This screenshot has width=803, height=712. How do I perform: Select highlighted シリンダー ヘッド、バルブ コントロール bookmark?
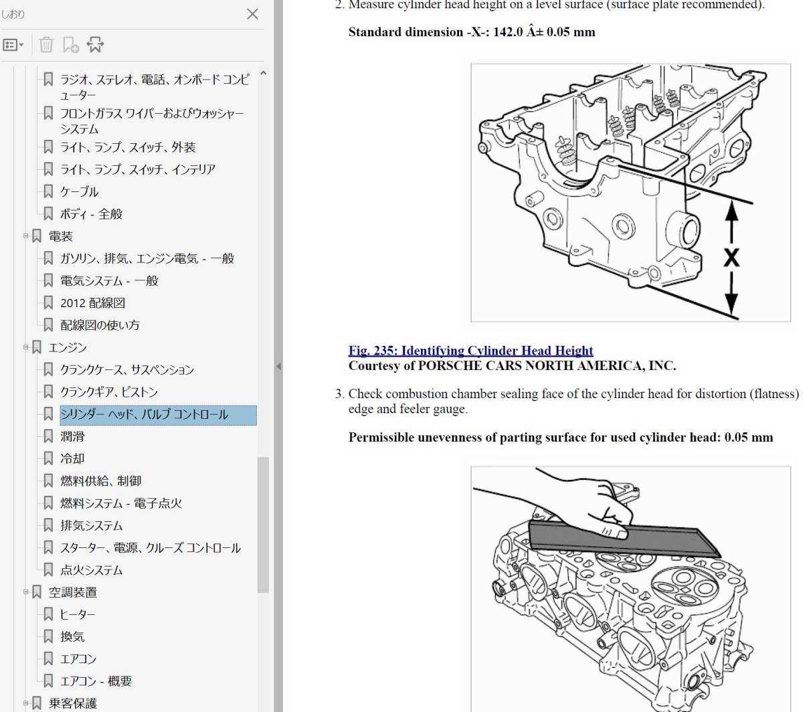click(158, 415)
